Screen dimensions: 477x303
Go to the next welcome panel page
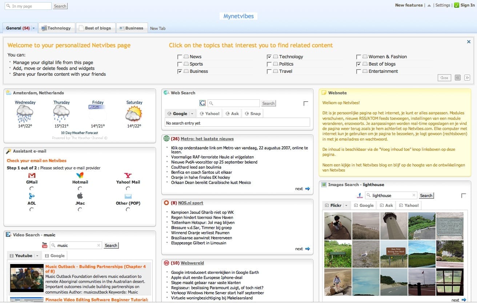point(467,78)
